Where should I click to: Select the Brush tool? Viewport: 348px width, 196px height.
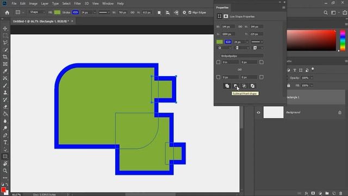(5, 85)
